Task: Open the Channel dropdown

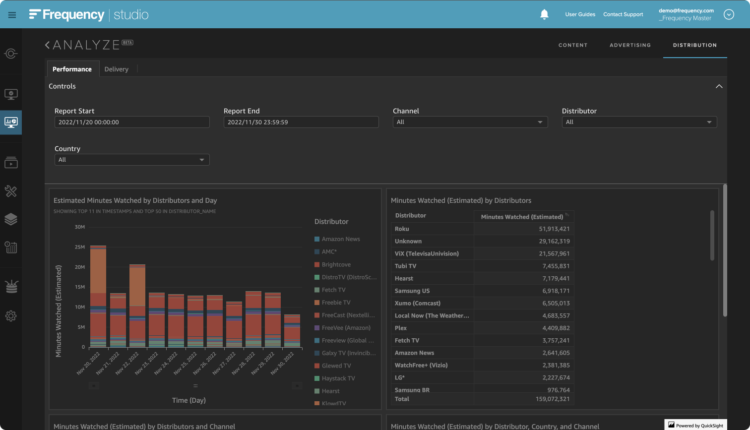Action: coord(470,122)
